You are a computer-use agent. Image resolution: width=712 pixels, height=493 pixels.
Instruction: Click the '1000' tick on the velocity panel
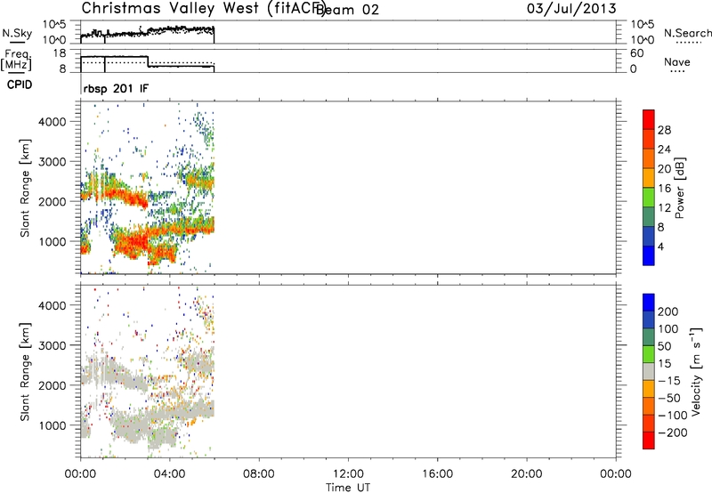53,425
